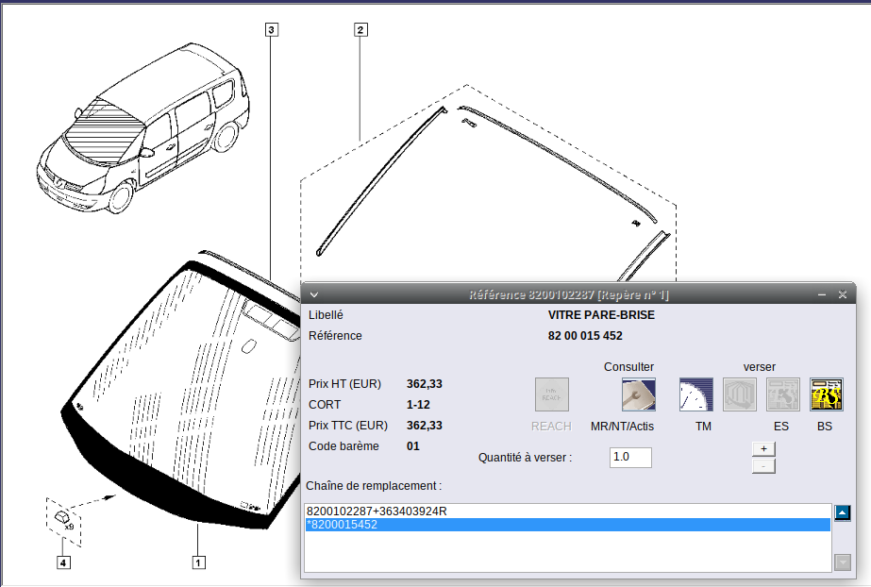Click diagram marker number 2
Screen dimensions: 871x587
(x=360, y=30)
